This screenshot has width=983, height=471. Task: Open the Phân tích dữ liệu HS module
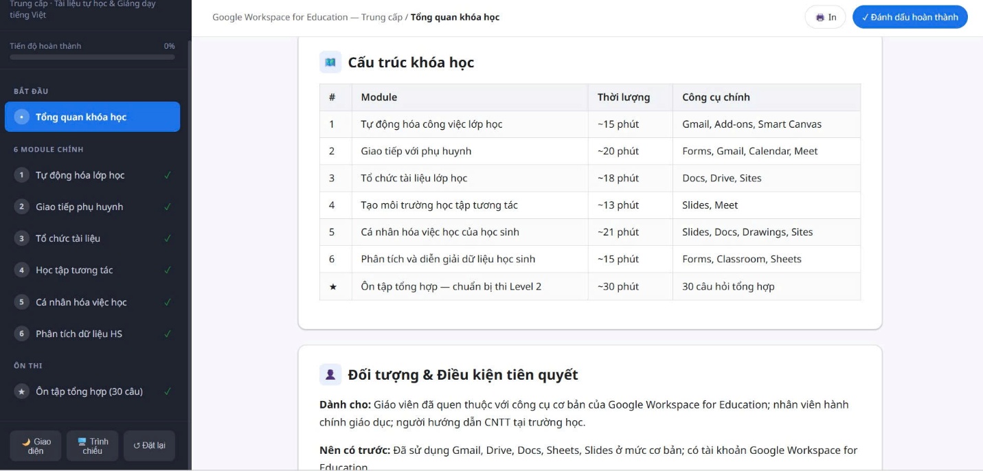point(92,334)
